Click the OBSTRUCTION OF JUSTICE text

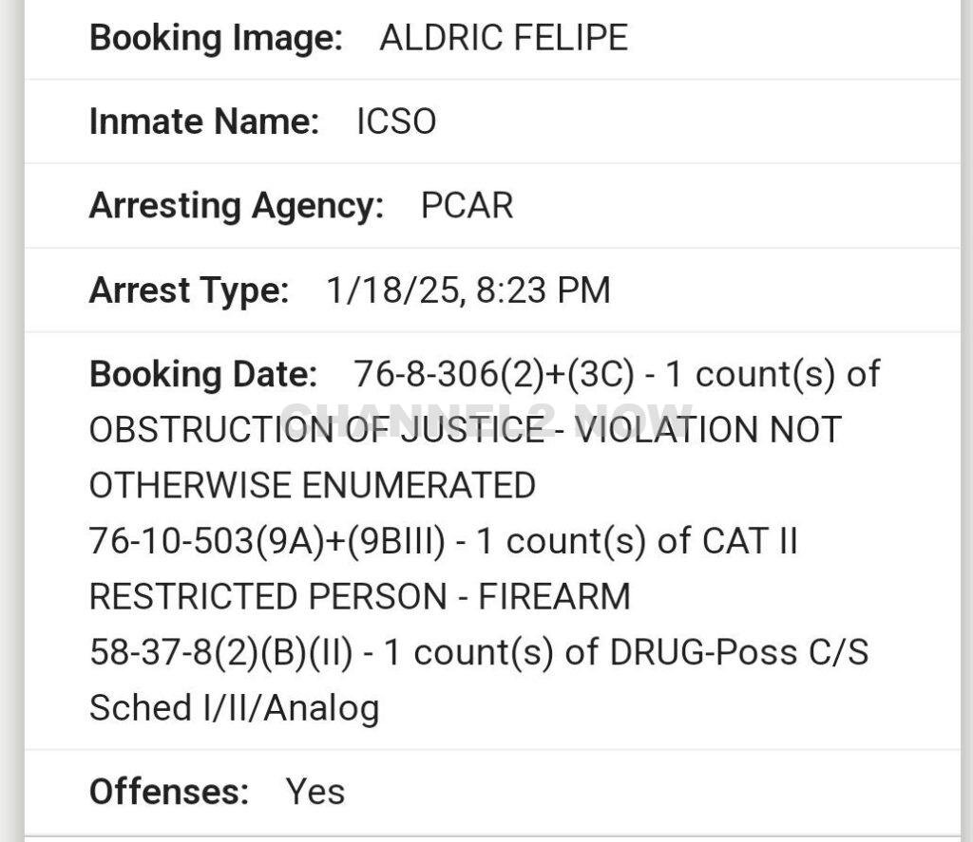[x=316, y=430]
